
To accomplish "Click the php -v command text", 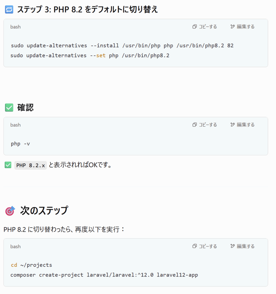I will tap(20, 144).
